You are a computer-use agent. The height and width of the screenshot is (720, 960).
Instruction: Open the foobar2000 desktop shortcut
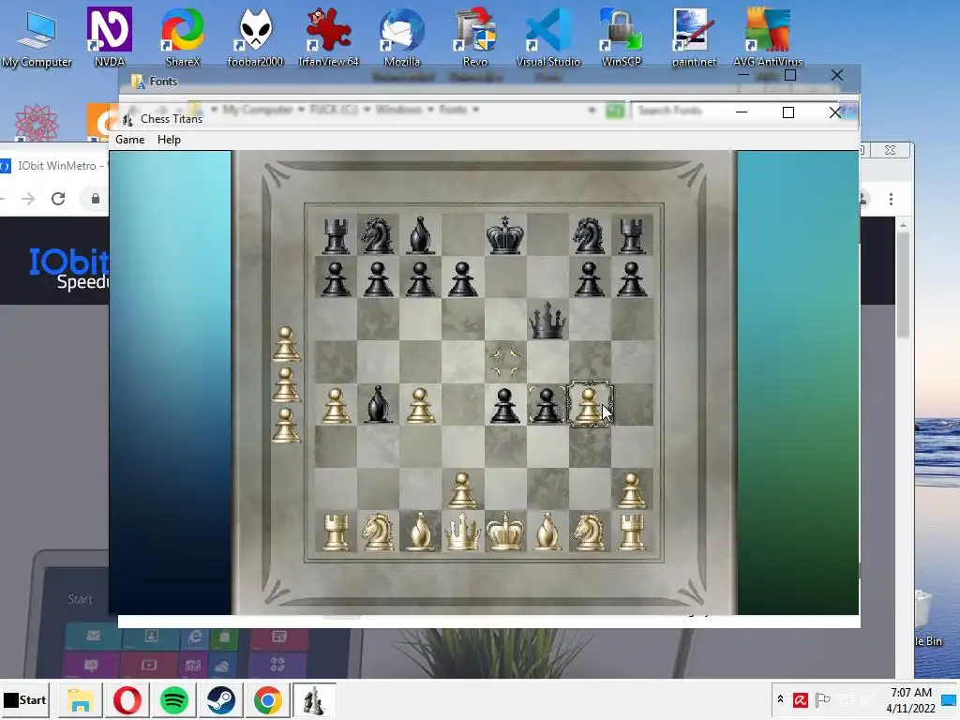[255, 37]
